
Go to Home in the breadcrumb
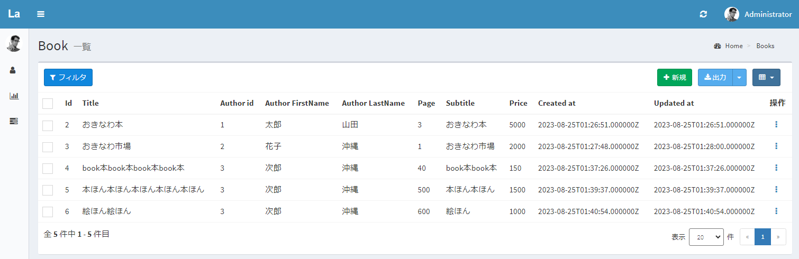coord(733,46)
